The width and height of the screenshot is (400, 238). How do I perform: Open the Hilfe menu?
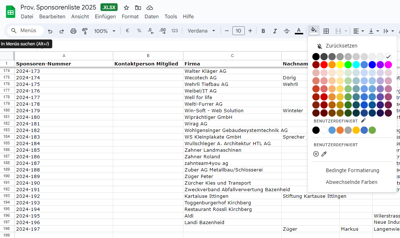[188, 16]
